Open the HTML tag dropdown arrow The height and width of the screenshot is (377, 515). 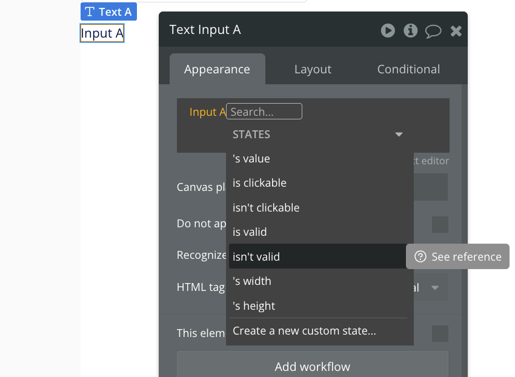(x=434, y=288)
